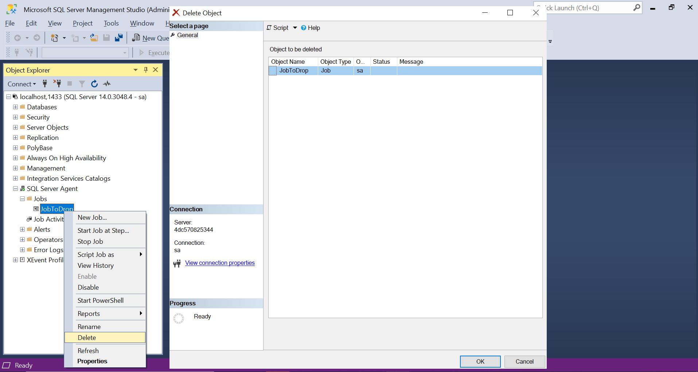This screenshot has width=698, height=372.
Task: Expand the Databases node
Action: pyautogui.click(x=15, y=107)
